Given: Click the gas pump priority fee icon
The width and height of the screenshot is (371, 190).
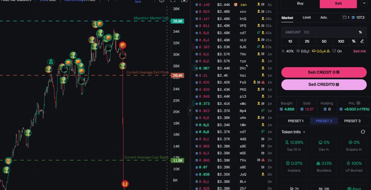Looking at the screenshot, I should click(298, 51).
